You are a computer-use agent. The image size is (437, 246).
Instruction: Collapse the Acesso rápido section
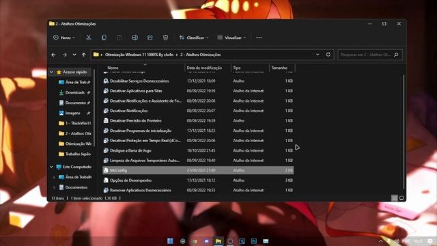pyautogui.click(x=52, y=72)
